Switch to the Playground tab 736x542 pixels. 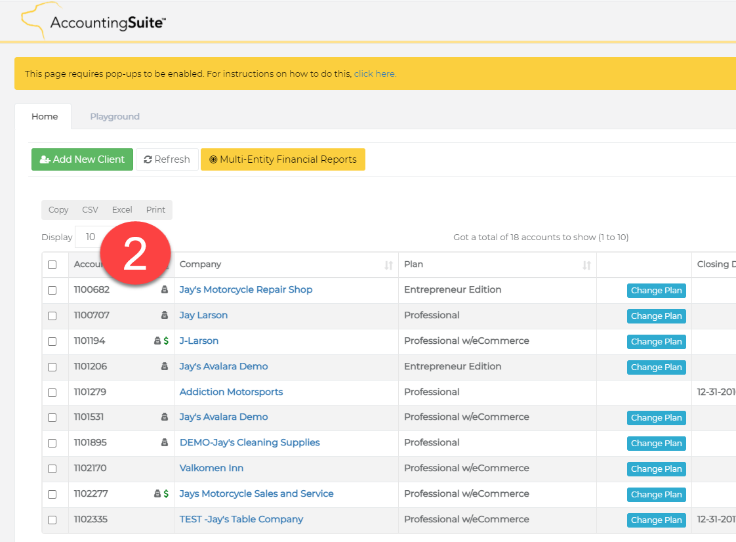[115, 117]
